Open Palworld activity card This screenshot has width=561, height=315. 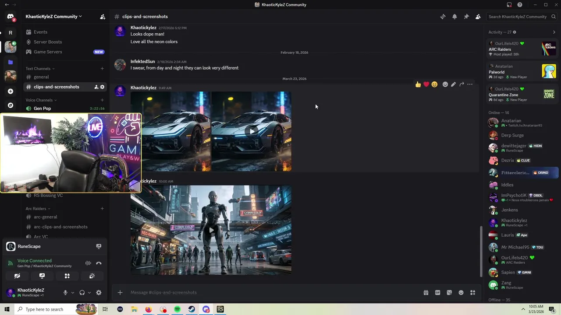[522, 71]
